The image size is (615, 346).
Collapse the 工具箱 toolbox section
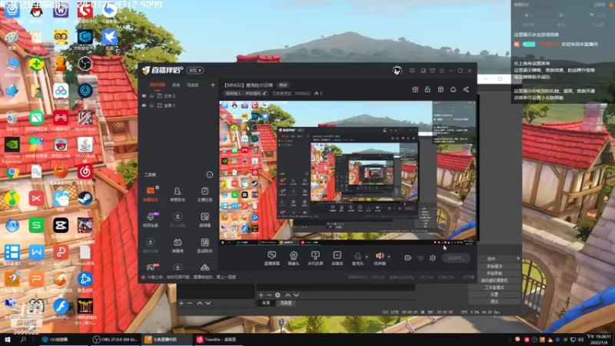click(209, 175)
